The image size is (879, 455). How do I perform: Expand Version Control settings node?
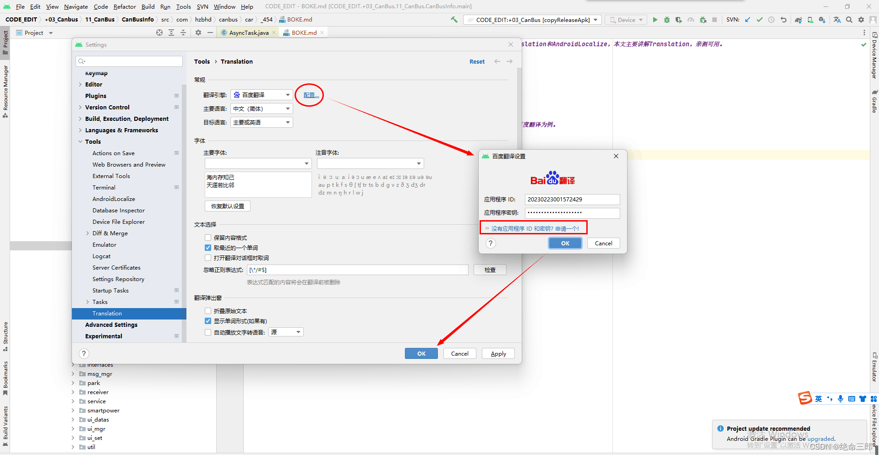80,107
